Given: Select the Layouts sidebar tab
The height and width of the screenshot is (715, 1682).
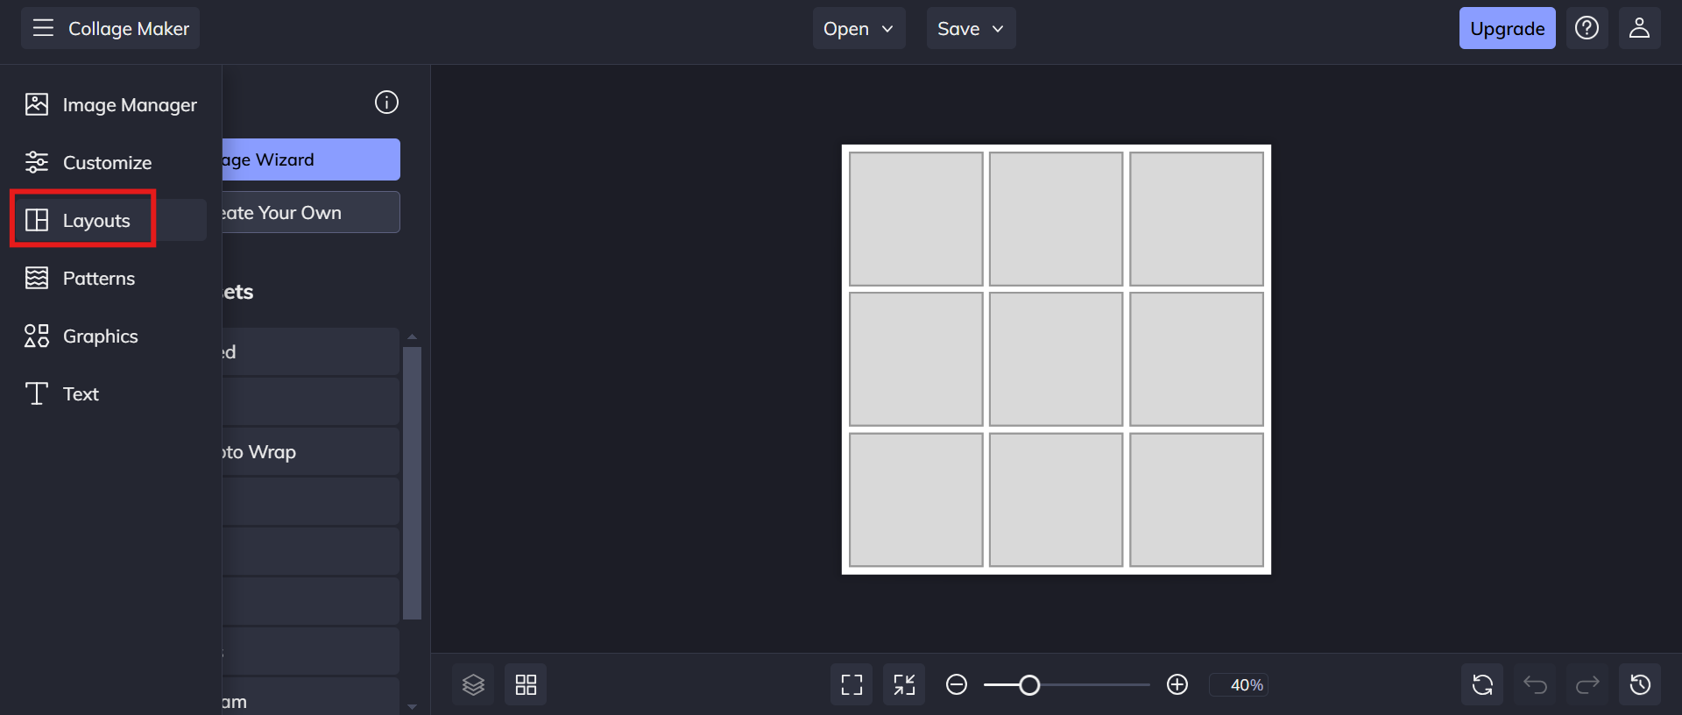Looking at the screenshot, I should point(110,220).
